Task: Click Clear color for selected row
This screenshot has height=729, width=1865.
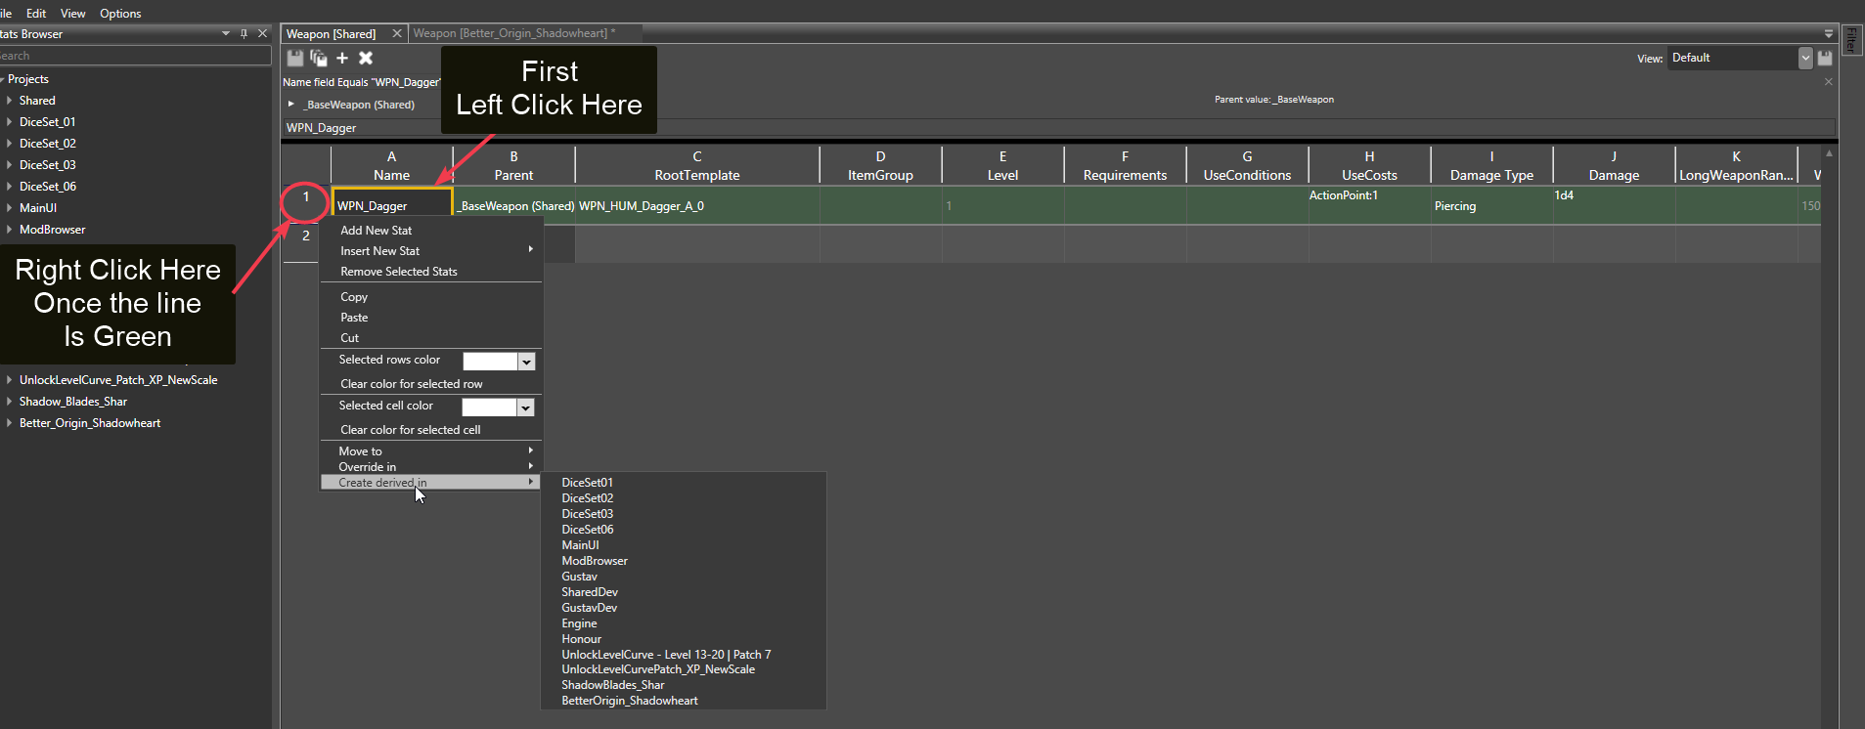Action: tap(411, 384)
